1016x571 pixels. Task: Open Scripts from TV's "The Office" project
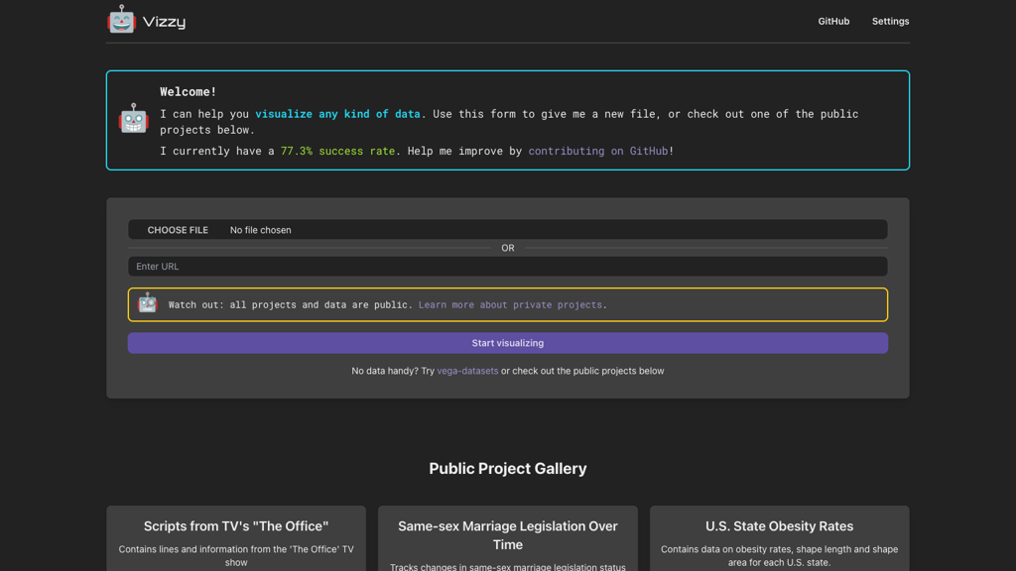click(236, 526)
